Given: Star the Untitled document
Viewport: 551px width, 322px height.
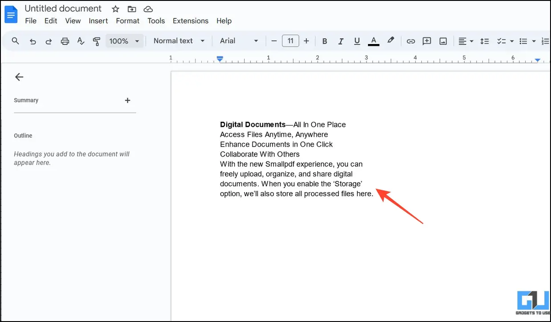Looking at the screenshot, I should click(x=115, y=9).
